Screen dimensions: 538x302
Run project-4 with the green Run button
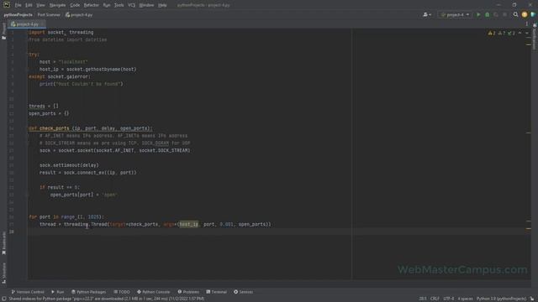(x=478, y=15)
